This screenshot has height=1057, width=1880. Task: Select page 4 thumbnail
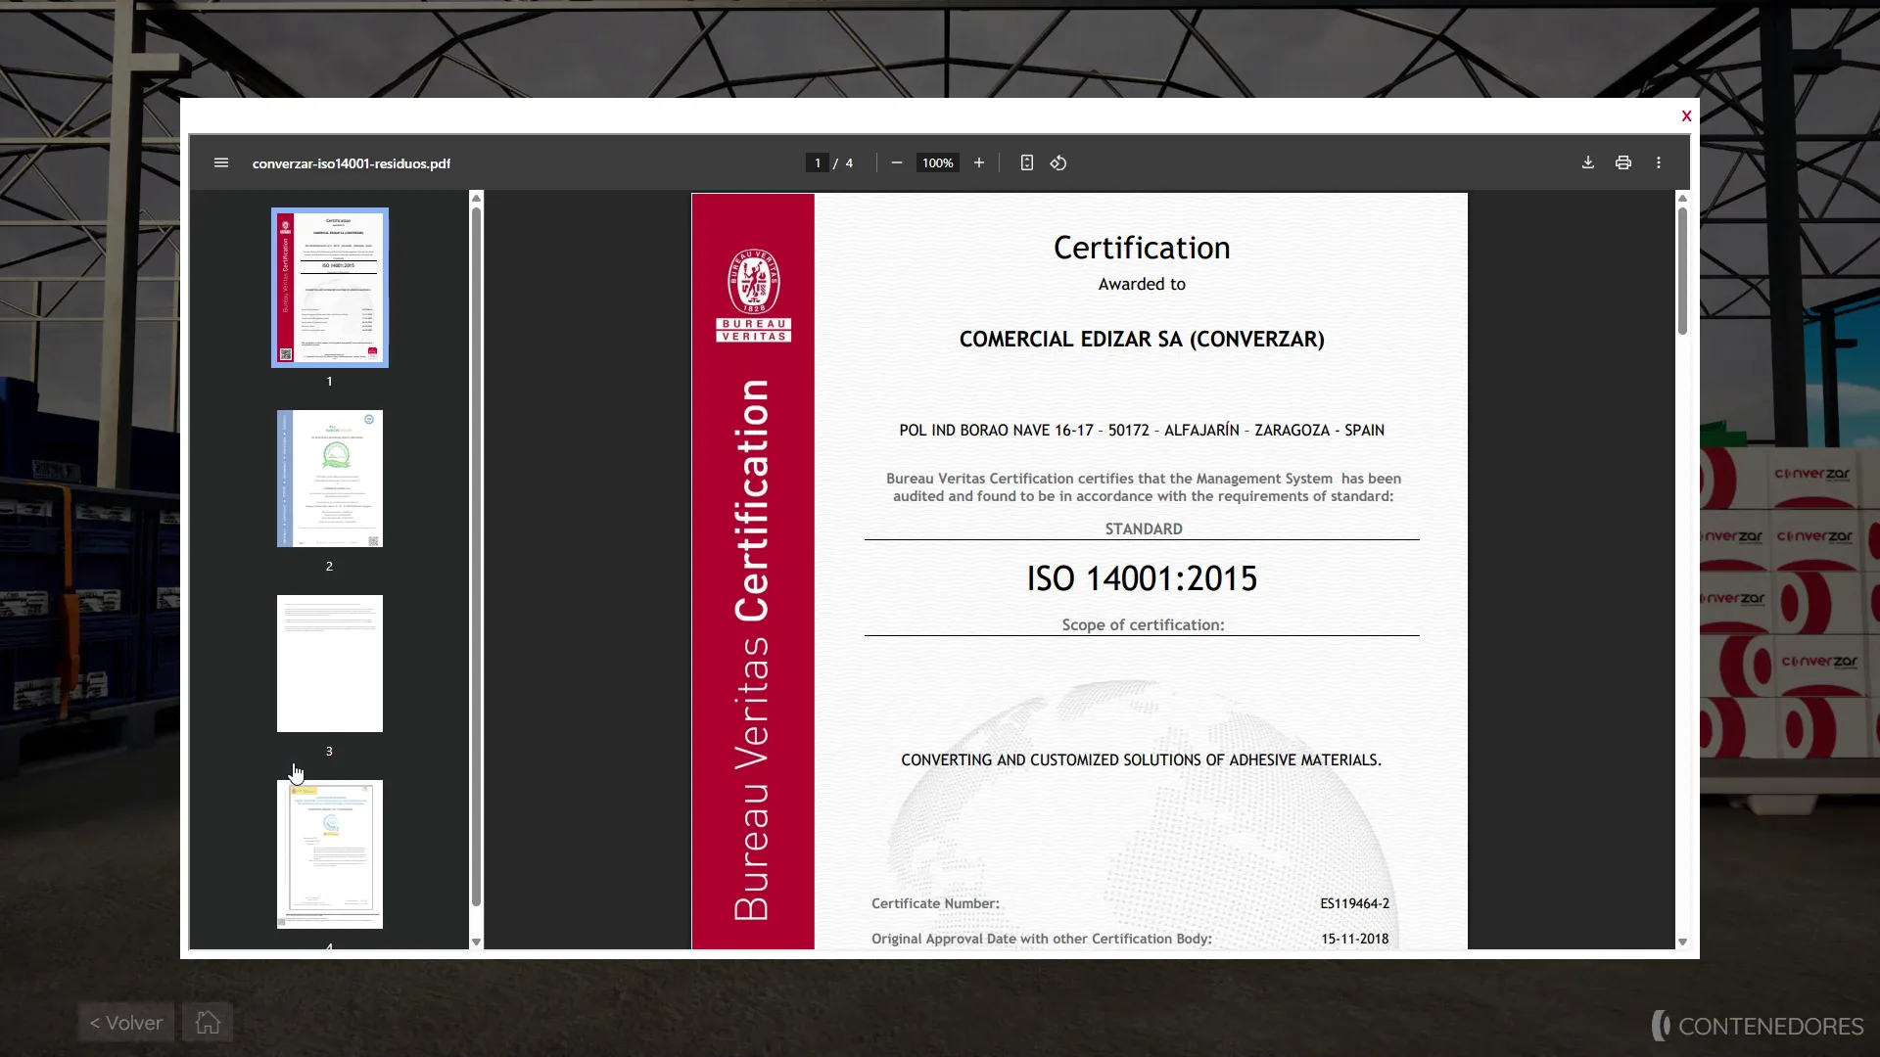coord(330,854)
